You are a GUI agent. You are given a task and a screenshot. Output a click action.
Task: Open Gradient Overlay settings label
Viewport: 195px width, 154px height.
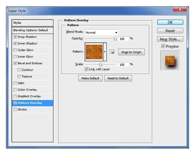click(x=29, y=96)
